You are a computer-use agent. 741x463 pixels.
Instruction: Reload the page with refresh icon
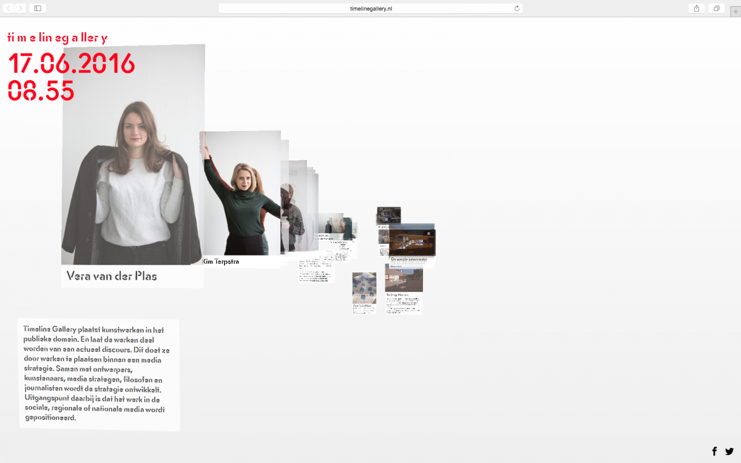point(517,8)
